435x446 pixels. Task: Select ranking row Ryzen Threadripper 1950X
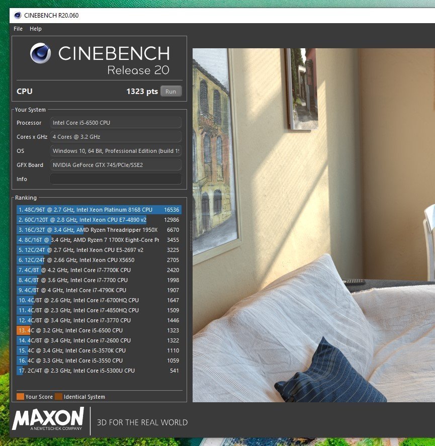point(99,230)
